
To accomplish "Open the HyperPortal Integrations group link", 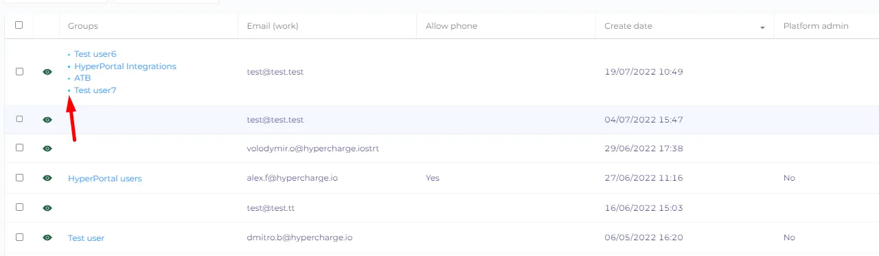I will [125, 66].
